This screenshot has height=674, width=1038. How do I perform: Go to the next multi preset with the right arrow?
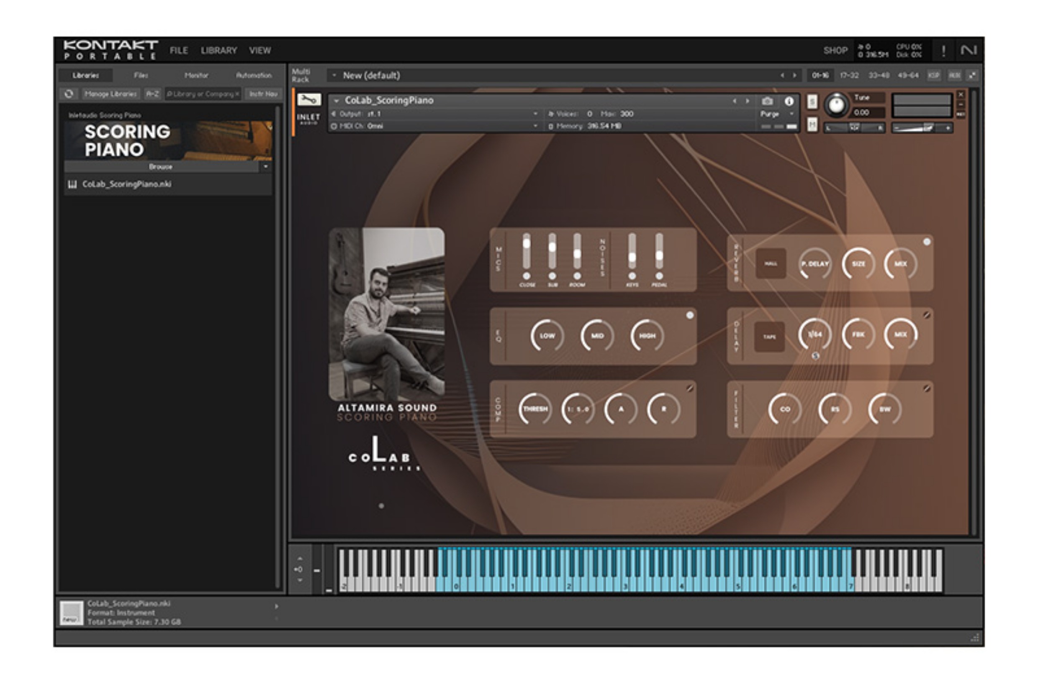[794, 75]
